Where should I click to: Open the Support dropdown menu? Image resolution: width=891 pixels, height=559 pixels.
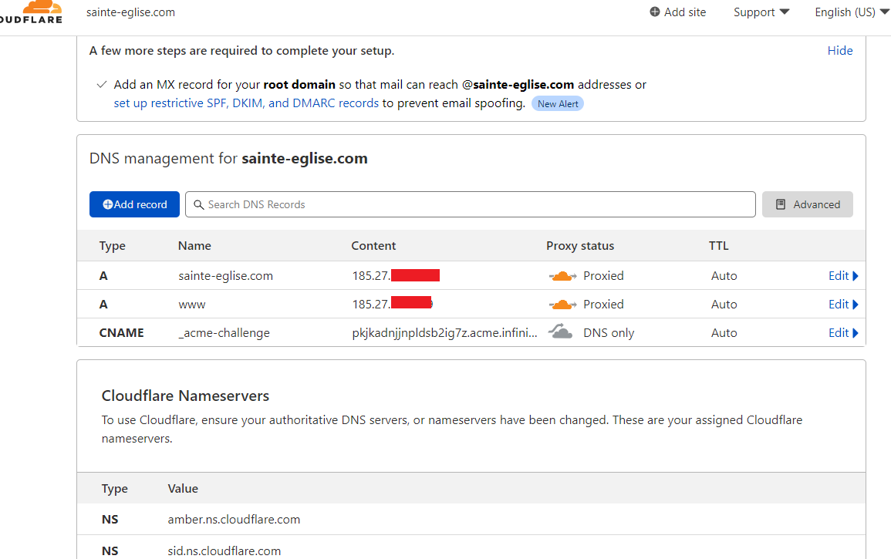(x=761, y=12)
